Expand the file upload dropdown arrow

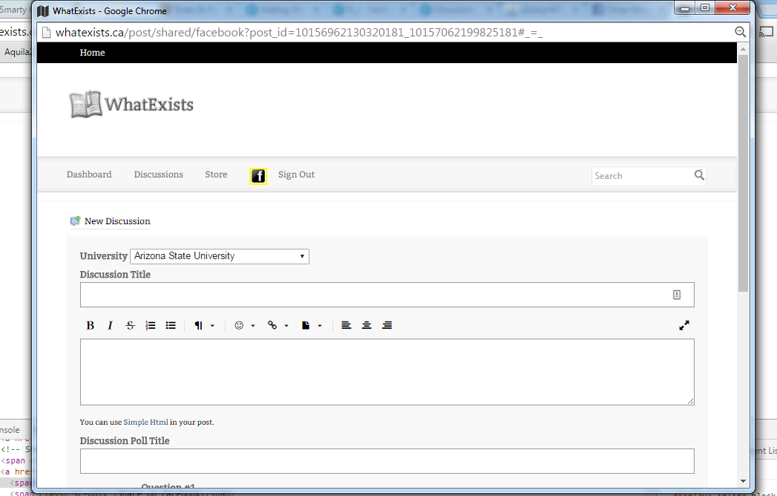tap(320, 326)
